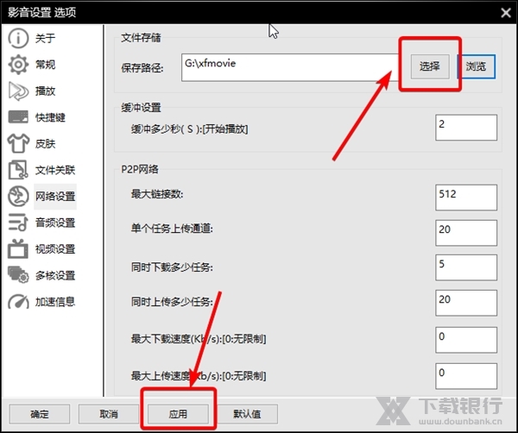
Task: Click the 缓冲多少秒 label text
Action: tap(189, 129)
